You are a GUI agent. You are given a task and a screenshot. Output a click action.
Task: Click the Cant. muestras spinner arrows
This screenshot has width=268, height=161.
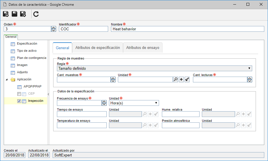tap(113, 79)
